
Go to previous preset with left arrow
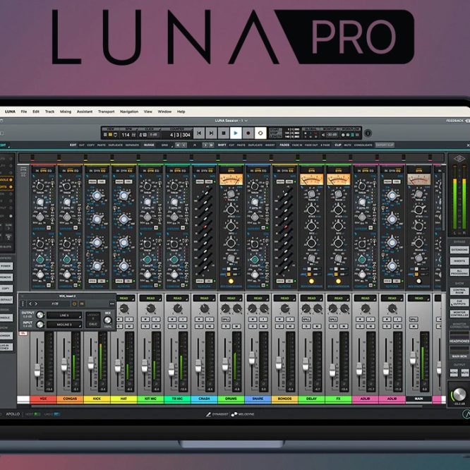[x=30, y=304]
